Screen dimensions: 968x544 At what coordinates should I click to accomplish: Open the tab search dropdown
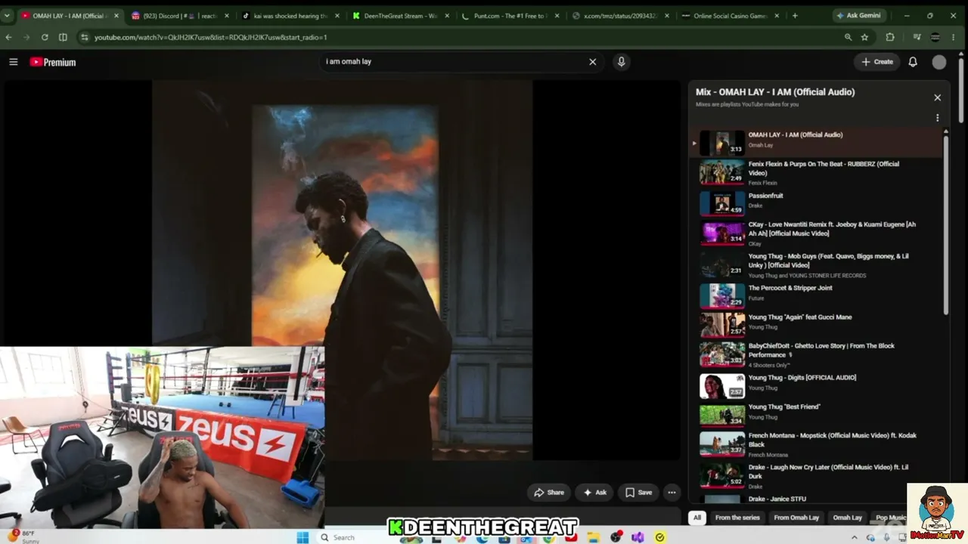click(7, 16)
